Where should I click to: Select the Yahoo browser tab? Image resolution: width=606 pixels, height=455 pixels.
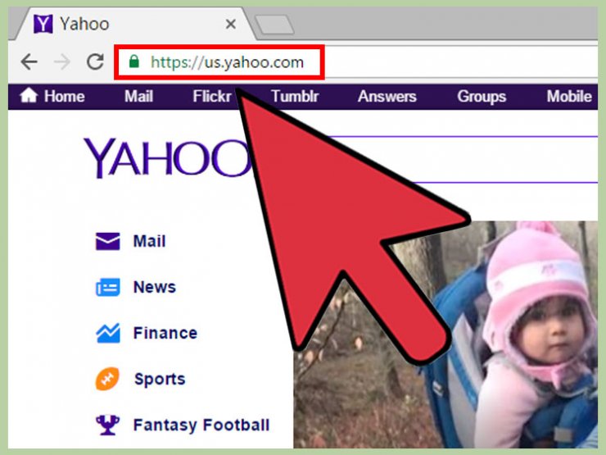pos(133,24)
